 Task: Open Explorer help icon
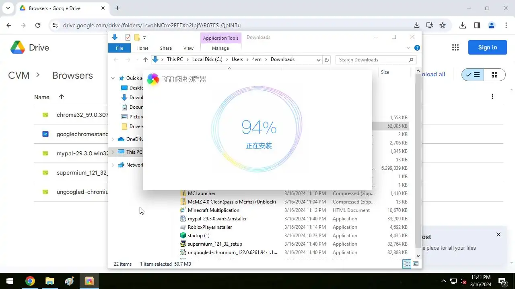[x=417, y=48]
